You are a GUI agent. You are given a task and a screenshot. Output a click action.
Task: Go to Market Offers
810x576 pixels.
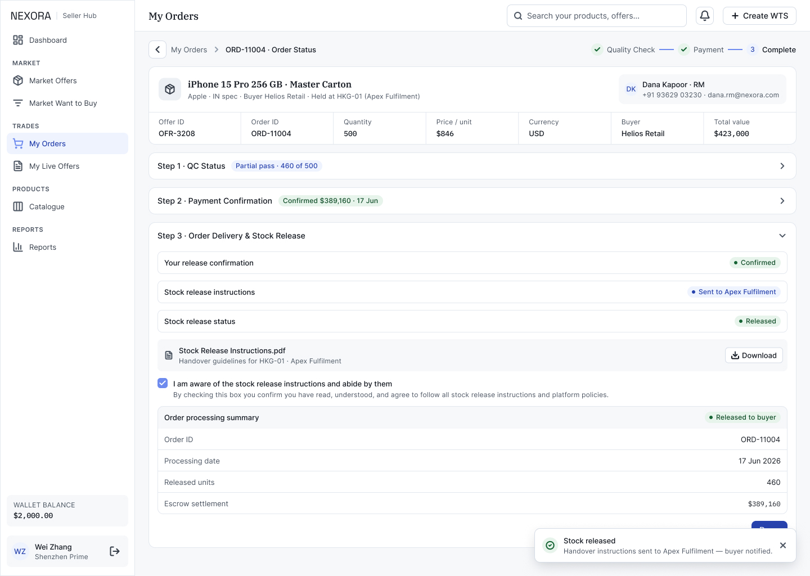point(67,80)
